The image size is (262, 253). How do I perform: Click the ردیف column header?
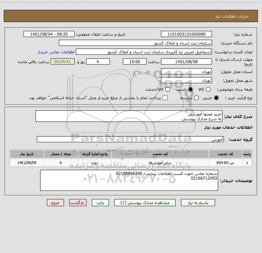click(x=247, y=154)
